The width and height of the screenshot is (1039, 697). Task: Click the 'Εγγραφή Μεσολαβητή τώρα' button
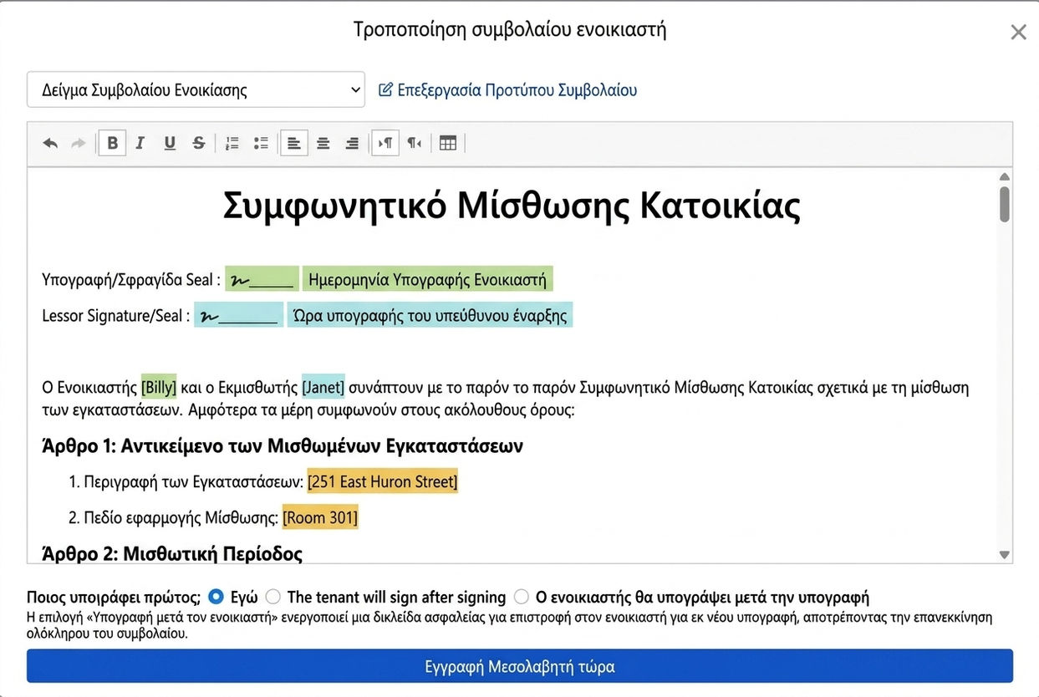tap(519, 666)
